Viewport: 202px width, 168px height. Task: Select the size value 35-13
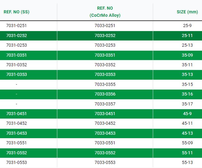point(187,75)
